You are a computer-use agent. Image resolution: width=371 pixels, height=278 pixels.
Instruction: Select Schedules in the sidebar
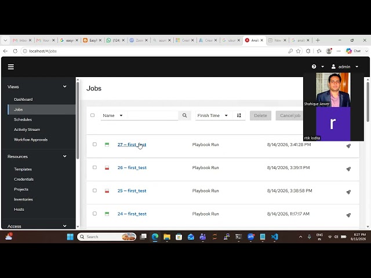(x=23, y=119)
